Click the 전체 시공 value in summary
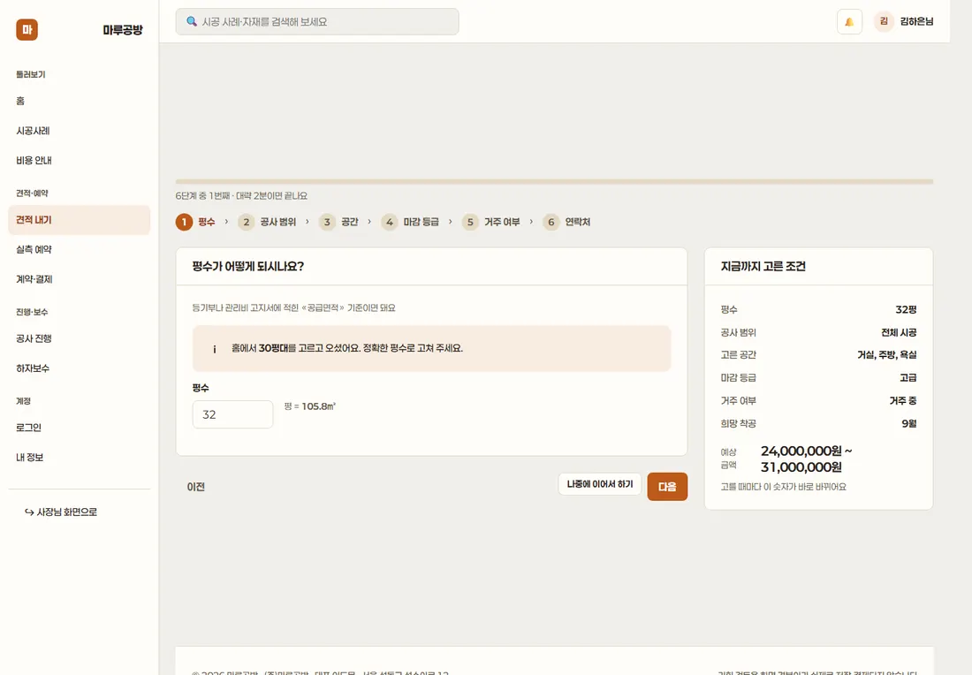This screenshot has width=972, height=675. coord(899,333)
